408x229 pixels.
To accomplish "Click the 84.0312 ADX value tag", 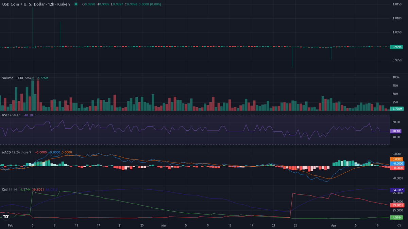I will pos(397,190).
